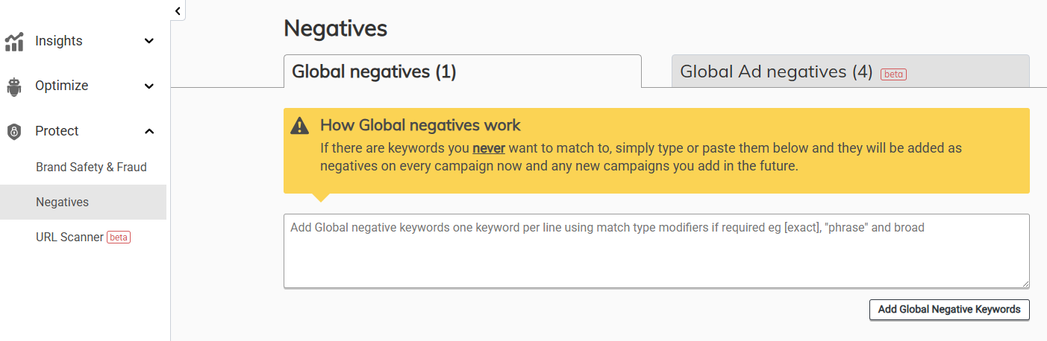Open Brand Safety & Fraud page
The height and width of the screenshot is (341, 1047).
91,168
